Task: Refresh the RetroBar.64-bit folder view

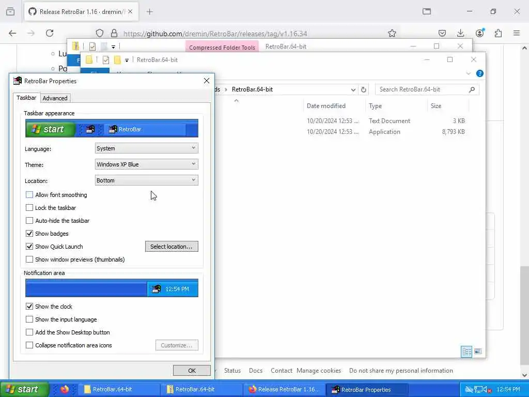Action: click(363, 89)
